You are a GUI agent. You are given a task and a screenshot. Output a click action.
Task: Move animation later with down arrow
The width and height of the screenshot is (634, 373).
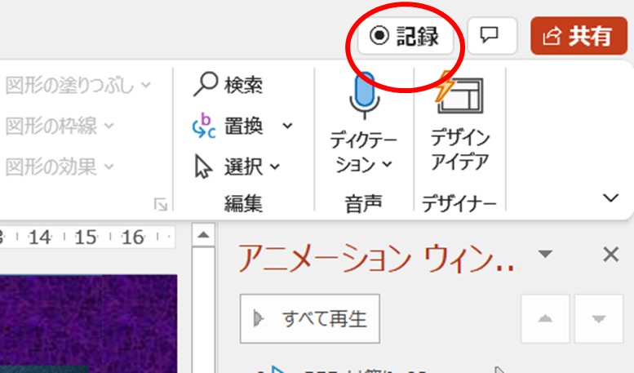pos(598,319)
